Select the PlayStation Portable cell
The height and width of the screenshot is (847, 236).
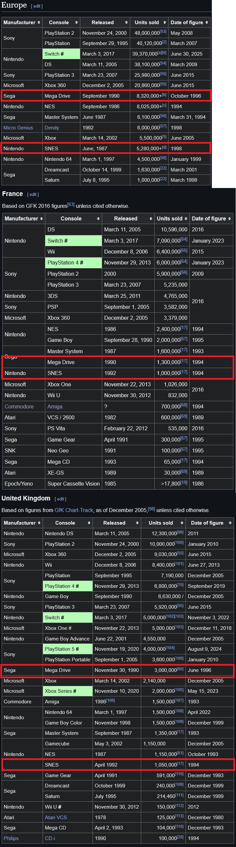coord(67,660)
